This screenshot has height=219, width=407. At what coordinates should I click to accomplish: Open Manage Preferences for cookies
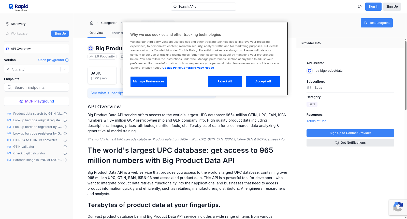[x=149, y=82]
